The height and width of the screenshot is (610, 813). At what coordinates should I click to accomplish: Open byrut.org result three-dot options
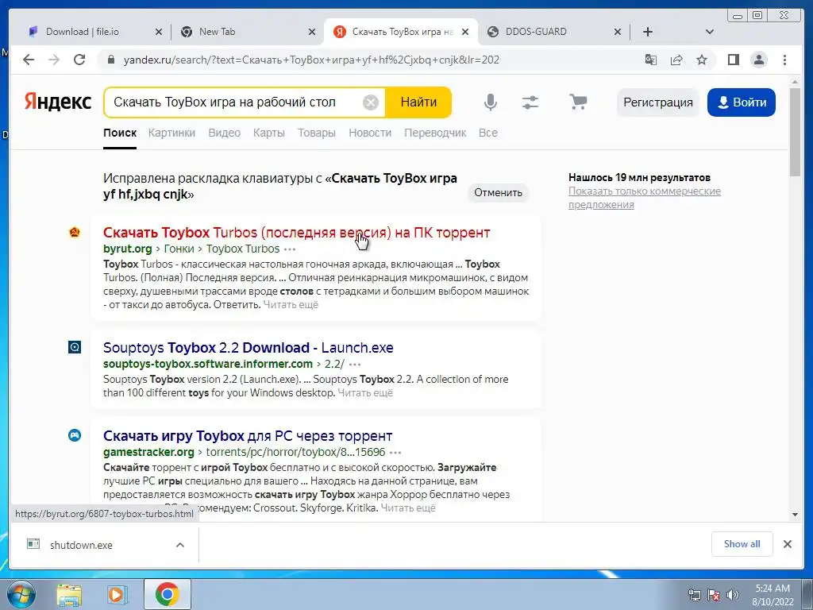coord(291,249)
